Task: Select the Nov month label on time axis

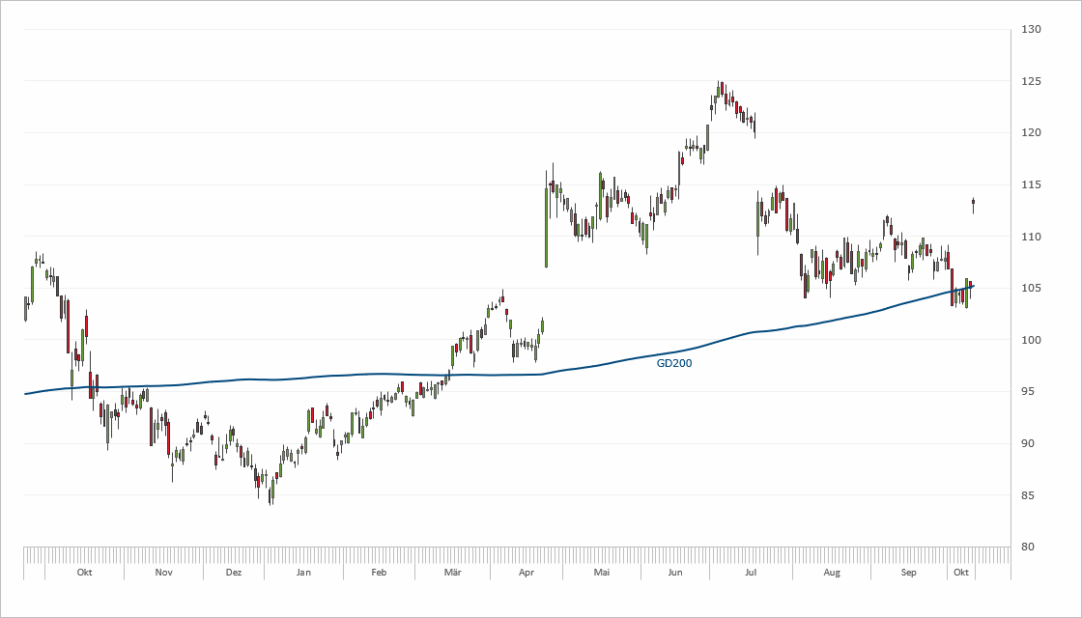Action: (163, 573)
